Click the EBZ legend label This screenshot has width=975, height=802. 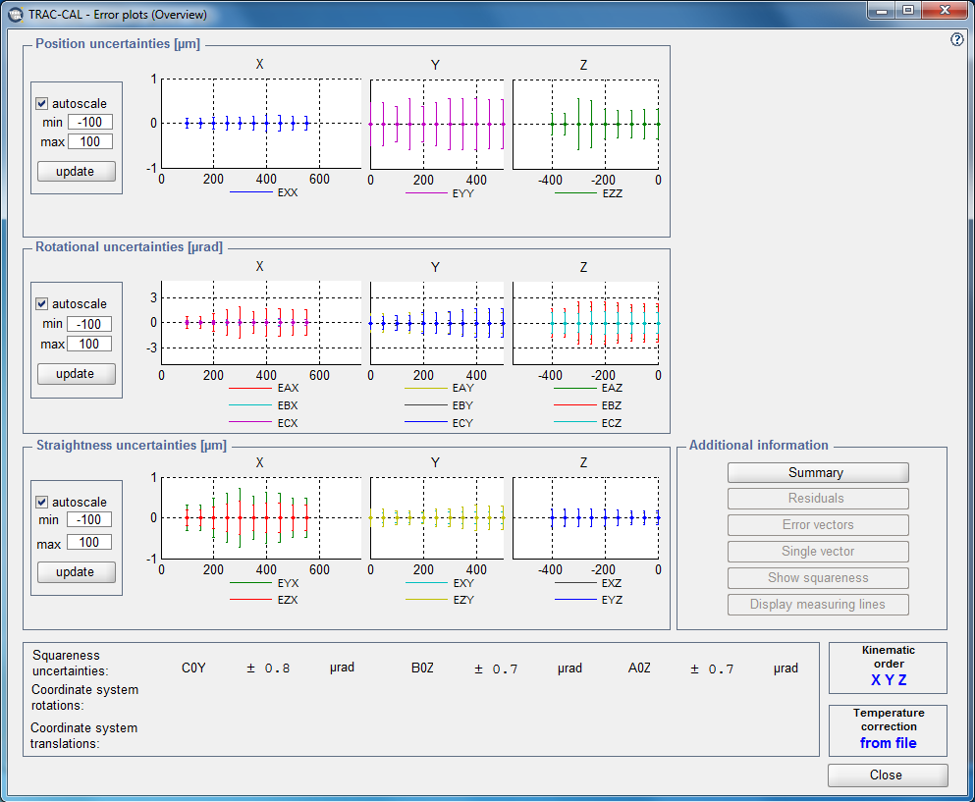[612, 405]
